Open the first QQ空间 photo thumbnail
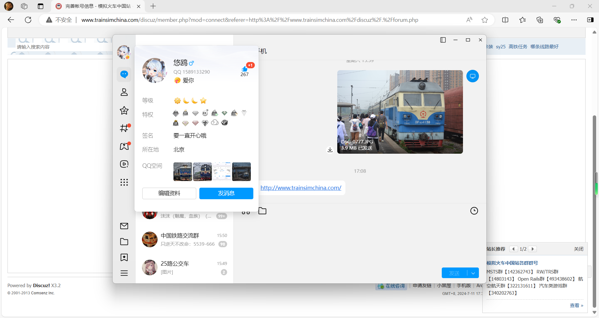Viewport: 599px width, 318px height. click(x=183, y=171)
